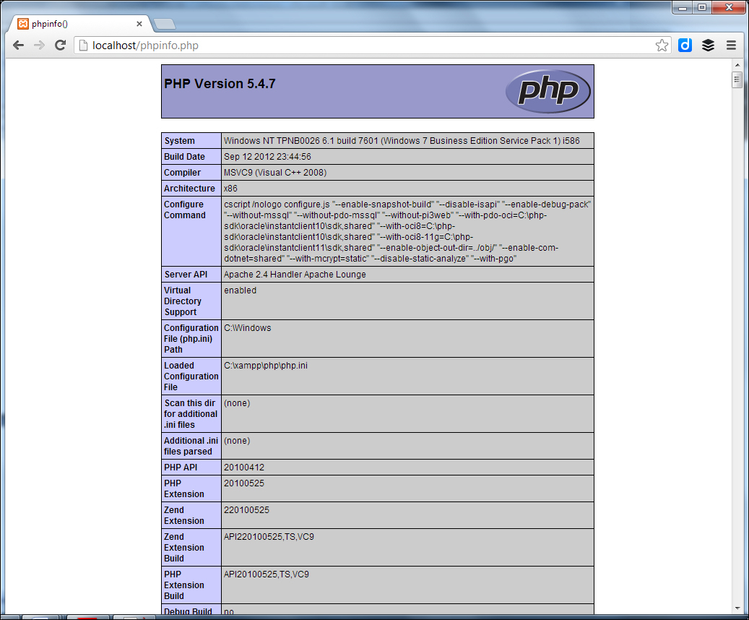Click 'Scan this dir for additional .ini files' label

(191, 414)
